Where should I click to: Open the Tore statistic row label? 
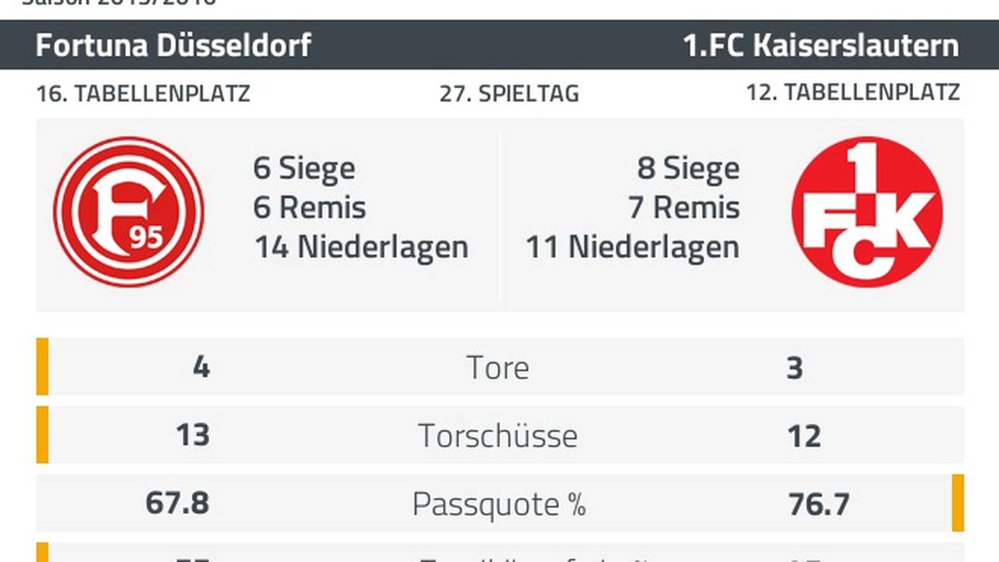(x=498, y=368)
